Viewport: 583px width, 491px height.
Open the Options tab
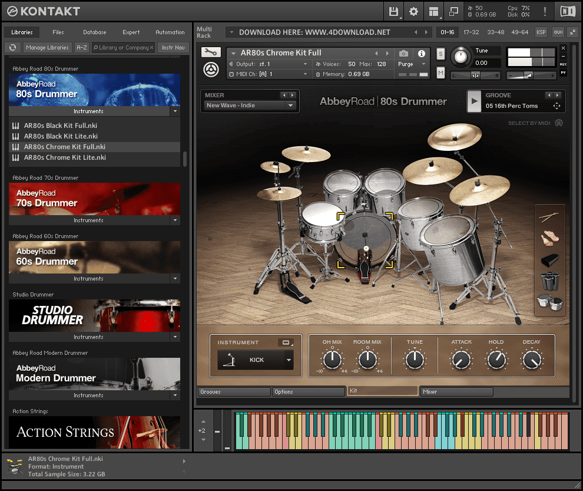(x=308, y=392)
